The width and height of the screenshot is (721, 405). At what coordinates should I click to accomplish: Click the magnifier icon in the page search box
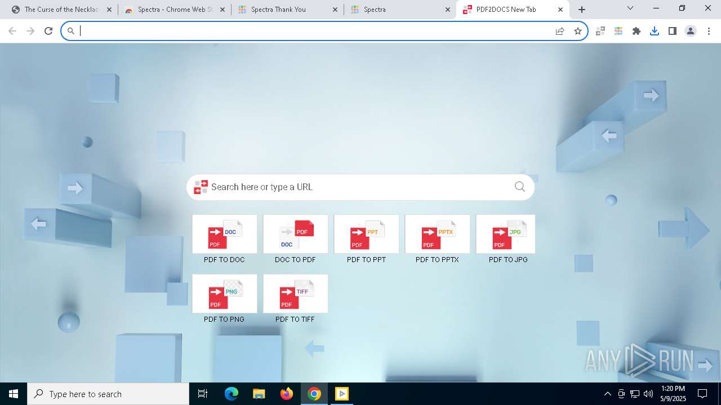click(x=519, y=187)
